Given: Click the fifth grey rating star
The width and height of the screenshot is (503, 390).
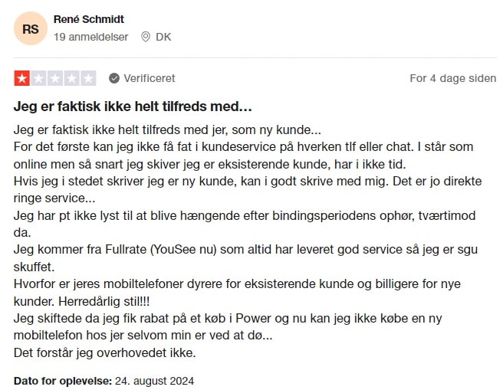Looking at the screenshot, I should click(x=88, y=78).
